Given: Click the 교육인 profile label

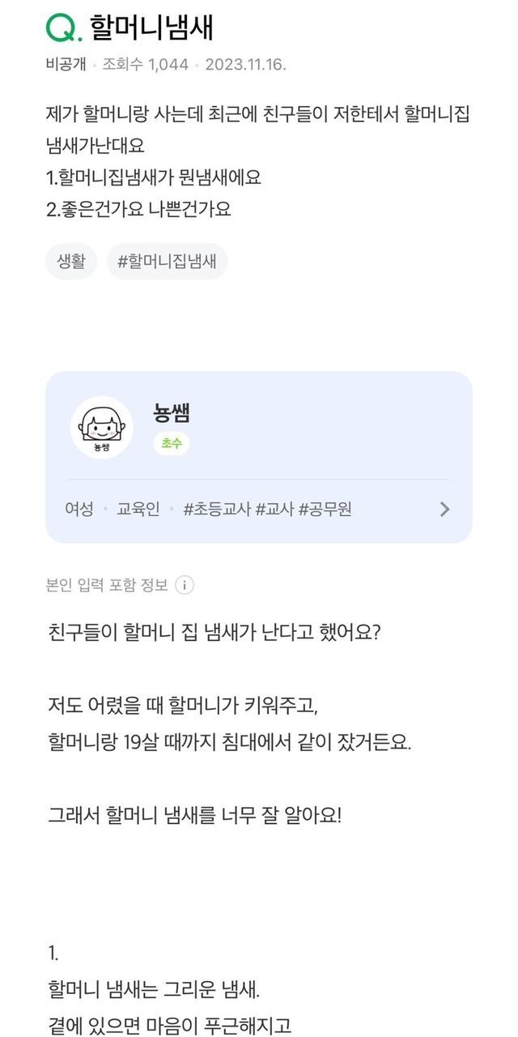Looking at the screenshot, I should 138,510.
